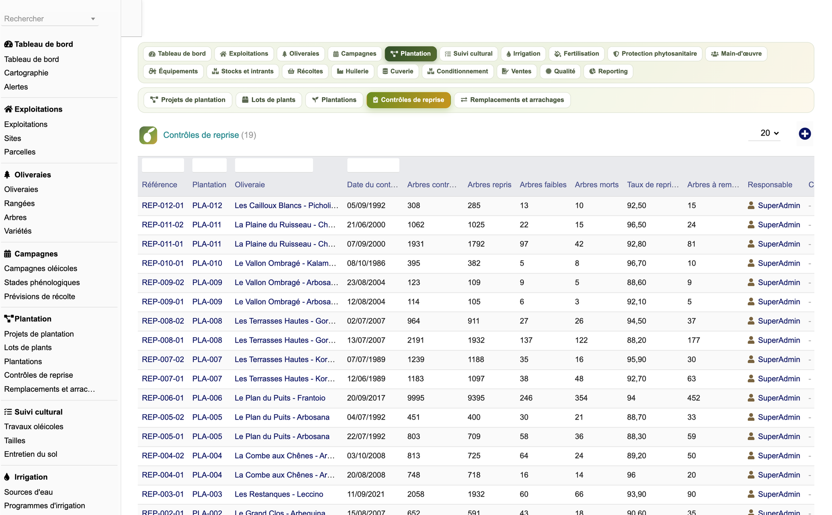Click the Fertilisation tab icon

(558, 54)
